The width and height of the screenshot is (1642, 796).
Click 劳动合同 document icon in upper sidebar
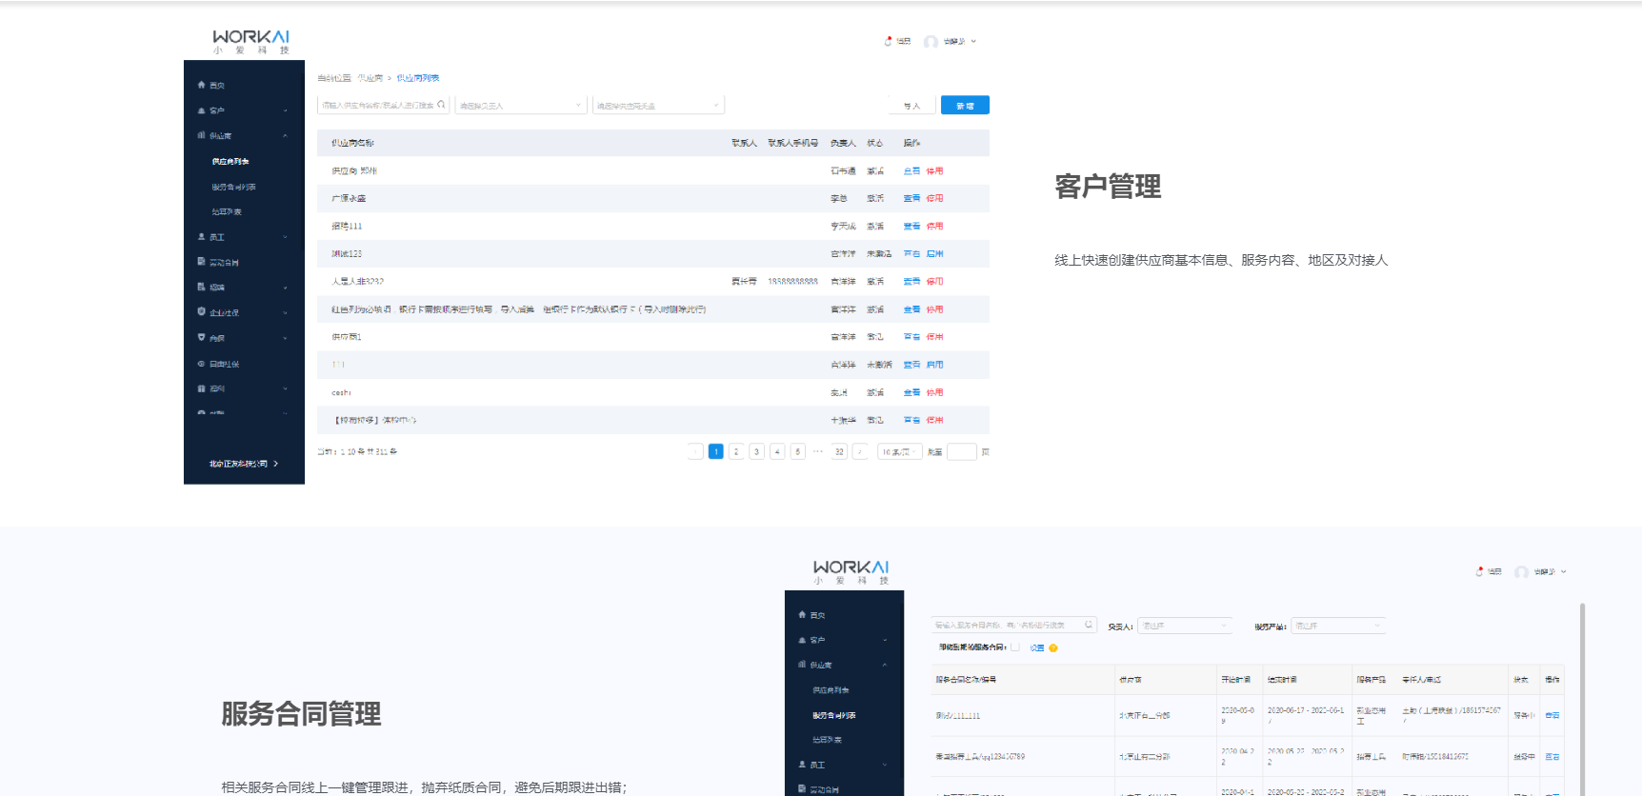[201, 262]
